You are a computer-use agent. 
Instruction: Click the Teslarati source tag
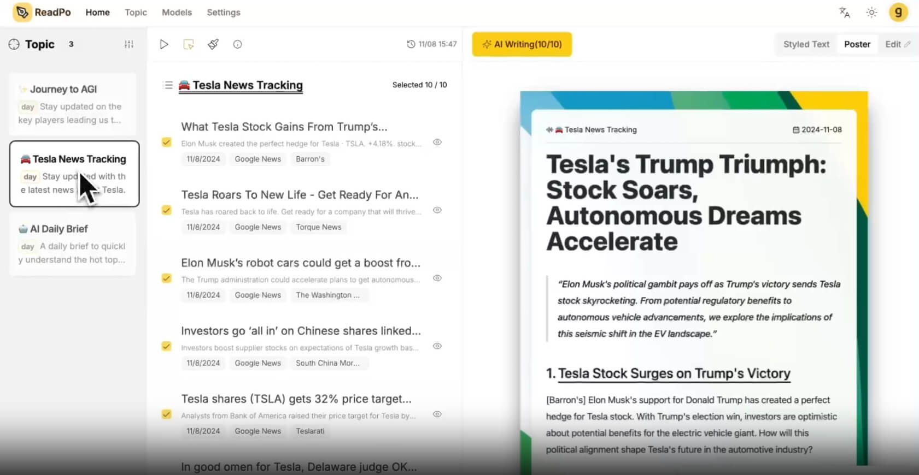point(310,431)
